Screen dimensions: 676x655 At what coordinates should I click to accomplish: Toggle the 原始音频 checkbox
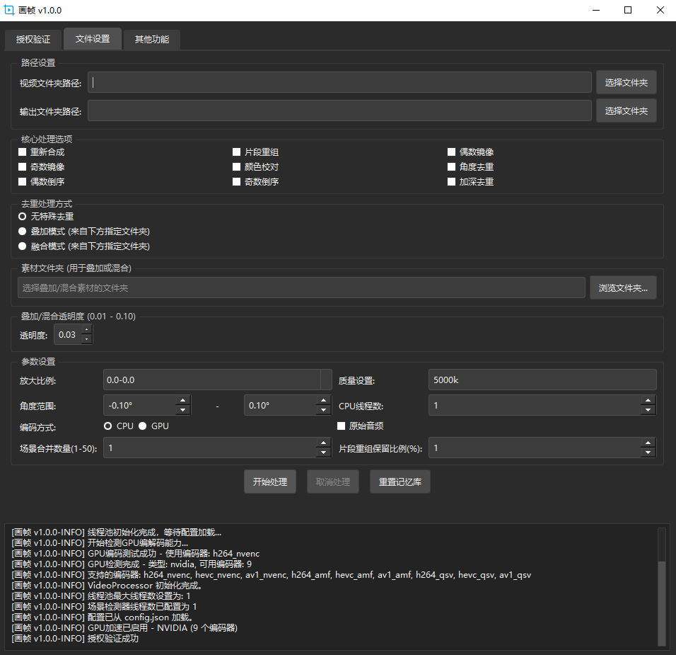click(x=342, y=426)
